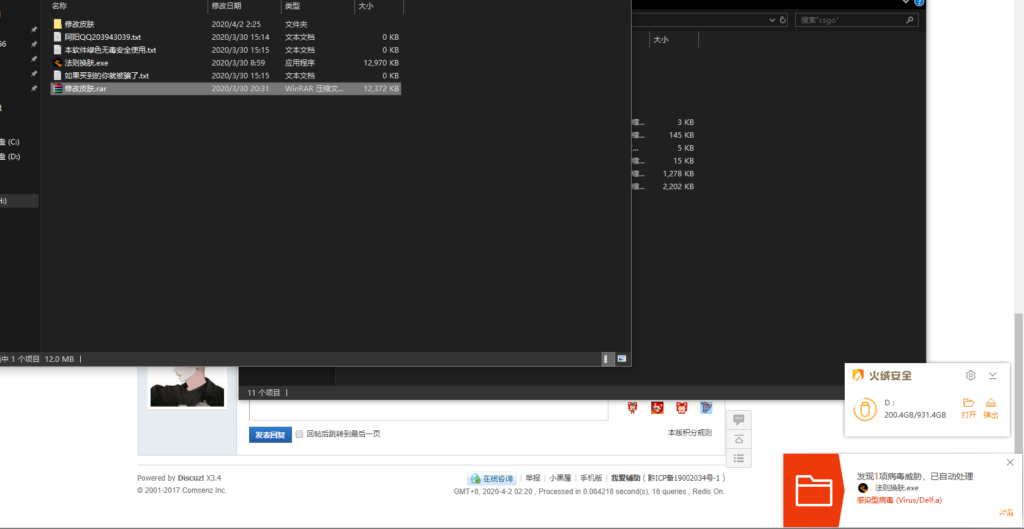The image size is (1024, 529).
Task: Click refresh icon beside the address bar
Action: click(783, 20)
